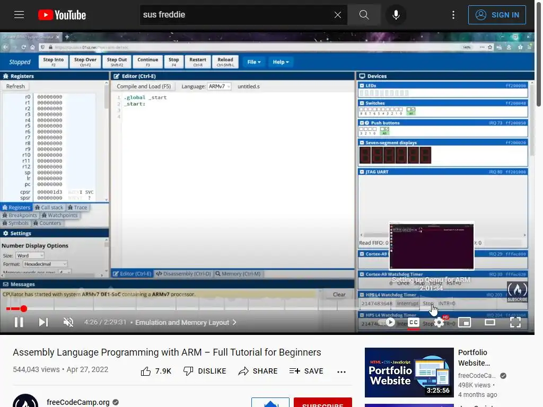Click Clear in the Messages panel

pos(339,294)
